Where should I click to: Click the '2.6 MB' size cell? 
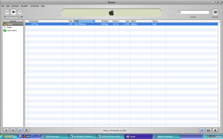click(x=126, y=24)
